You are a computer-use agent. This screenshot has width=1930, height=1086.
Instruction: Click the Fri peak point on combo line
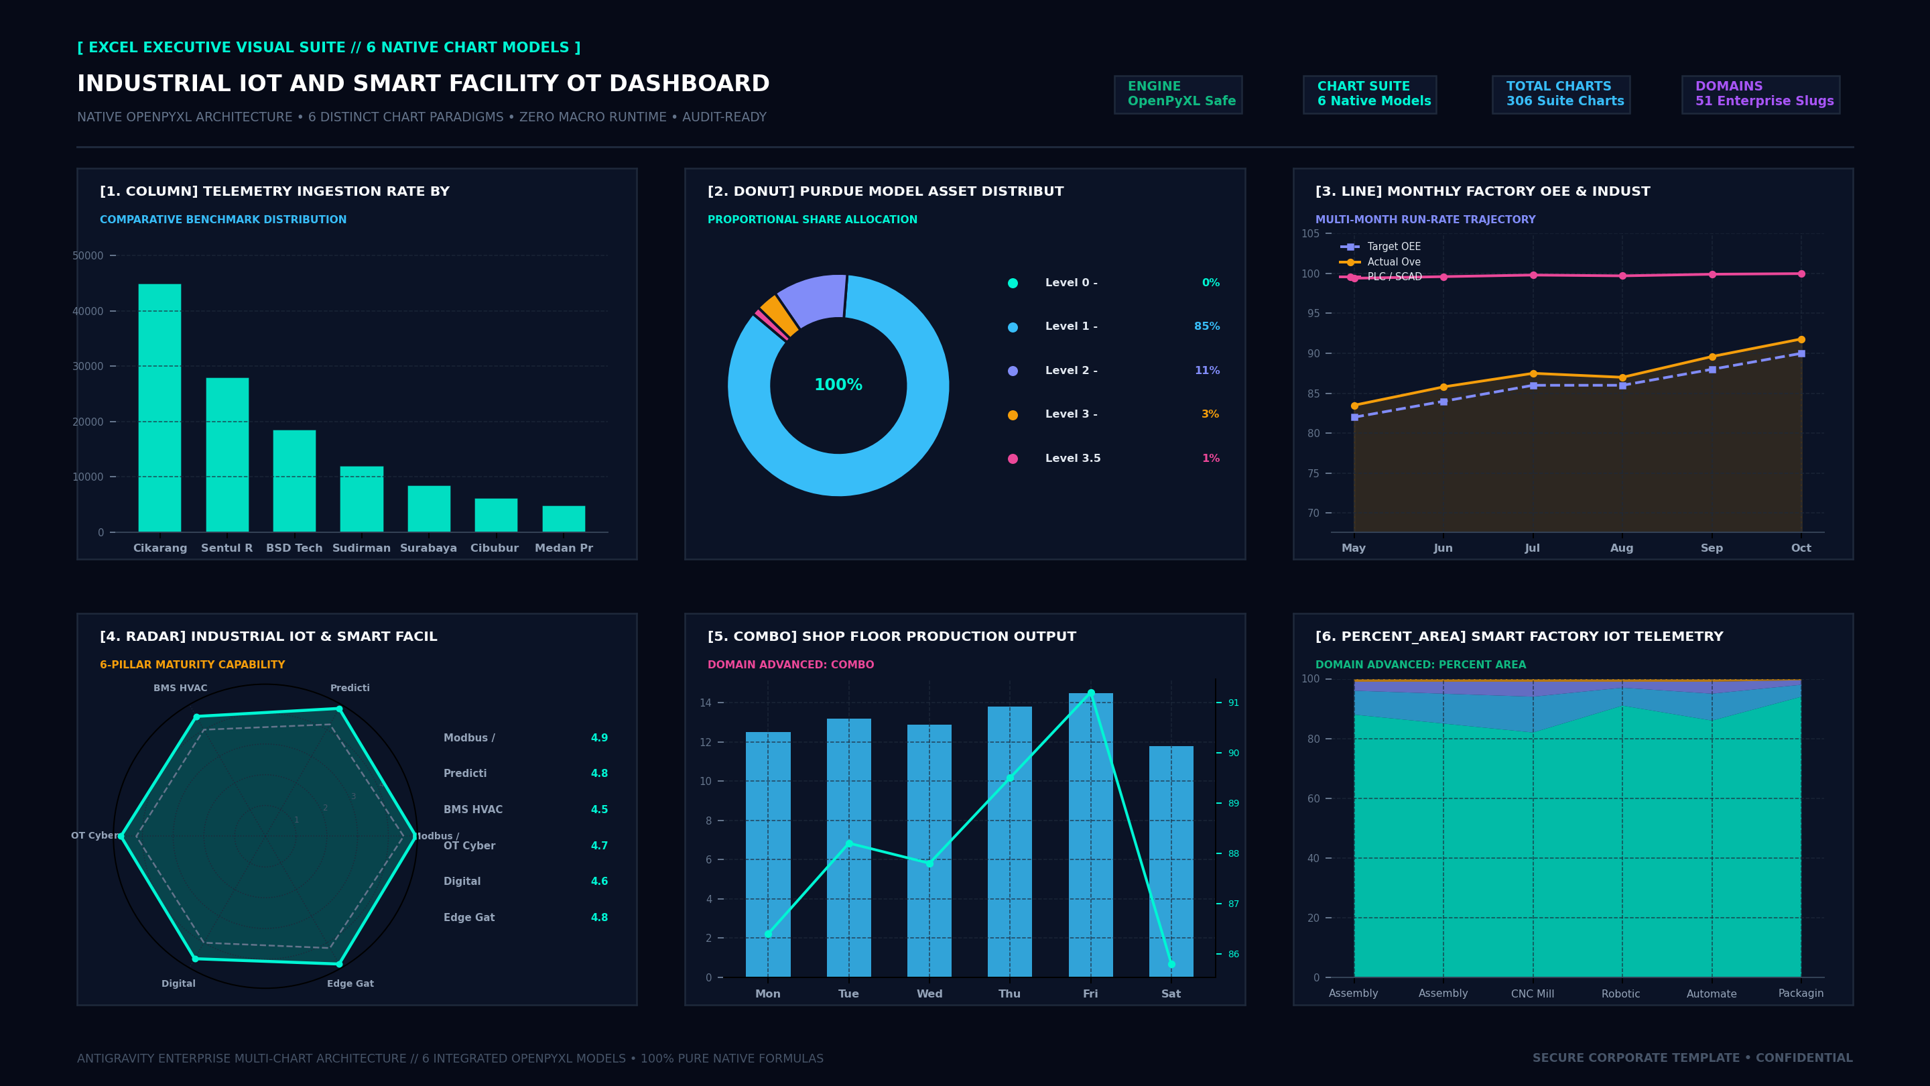tap(1091, 692)
